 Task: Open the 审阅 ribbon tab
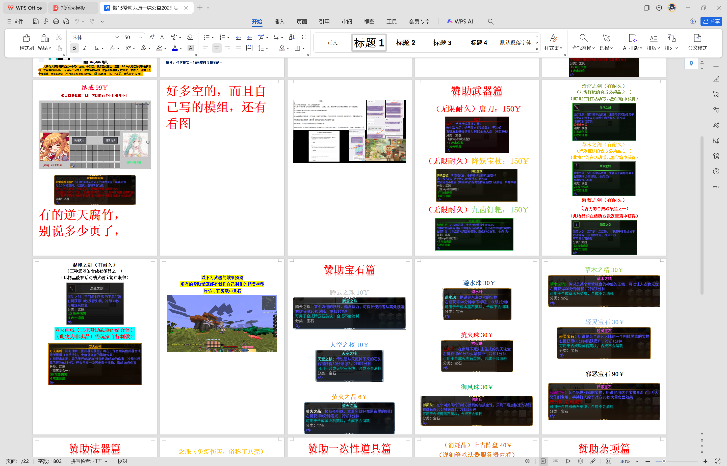(x=347, y=21)
